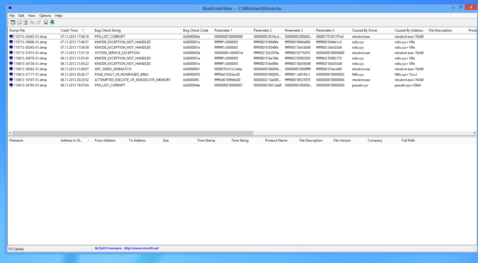The height and width of the screenshot is (263, 478).
Task: Click the crash time 06.11.2013 21:05:22
Action: pyautogui.click(x=75, y=64)
